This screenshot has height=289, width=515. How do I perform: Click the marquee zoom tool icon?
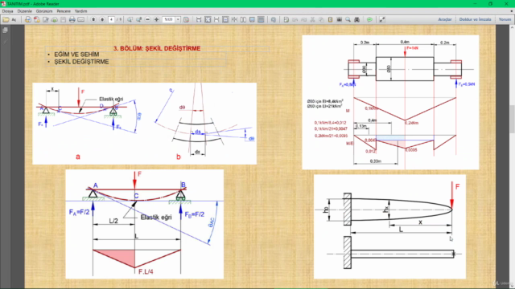(130, 19)
